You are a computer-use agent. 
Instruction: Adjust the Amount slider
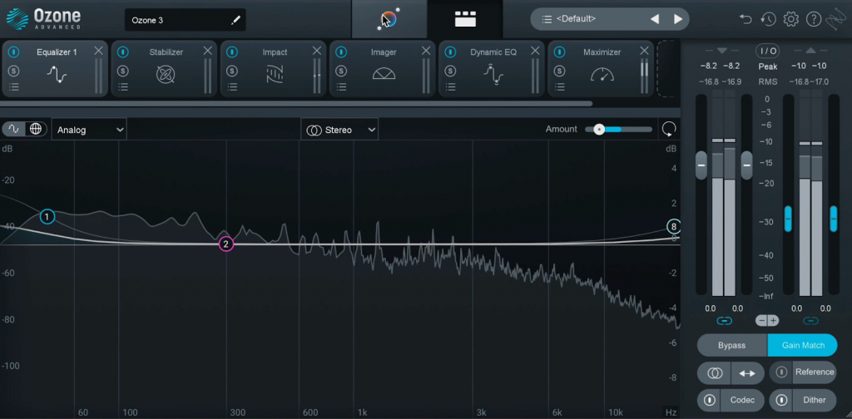point(618,129)
